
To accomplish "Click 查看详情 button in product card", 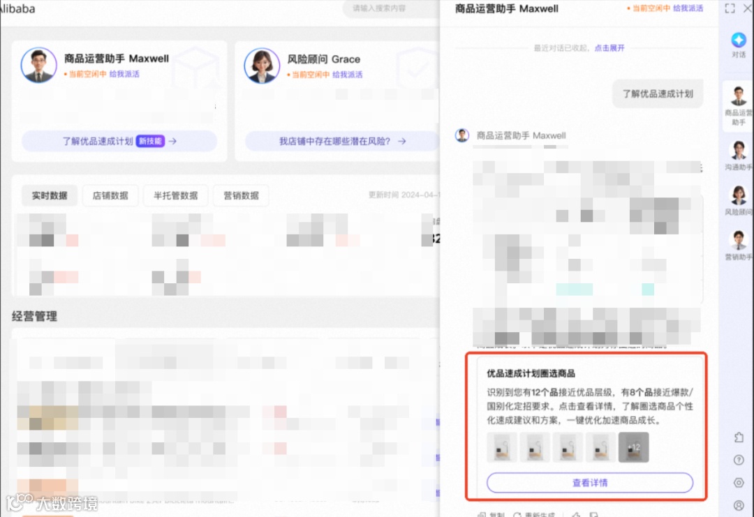I will (590, 483).
